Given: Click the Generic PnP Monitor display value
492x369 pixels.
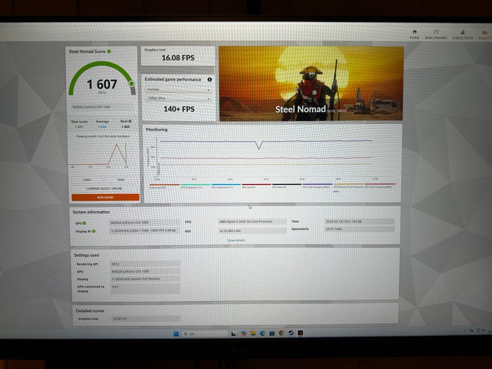Looking at the screenshot, I should 145,279.
